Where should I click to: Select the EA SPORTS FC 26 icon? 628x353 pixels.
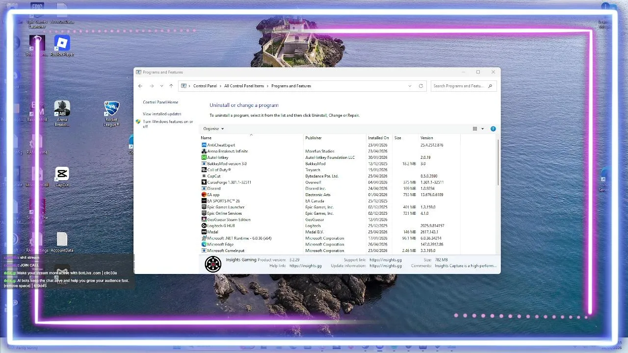pos(204,201)
